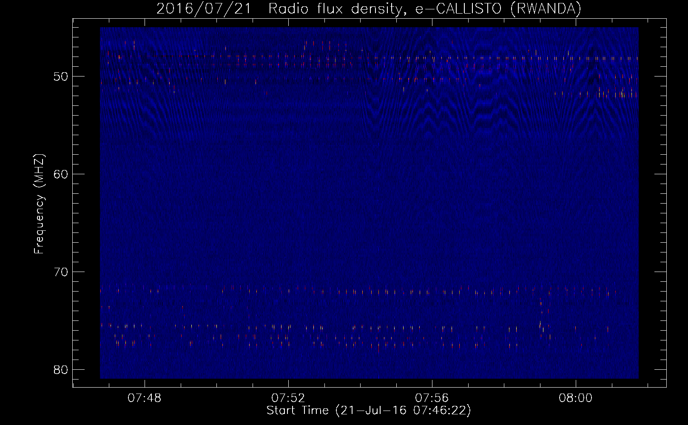Click the "07:56" time tick label
Screen dimensions: 688x425
click(x=432, y=398)
